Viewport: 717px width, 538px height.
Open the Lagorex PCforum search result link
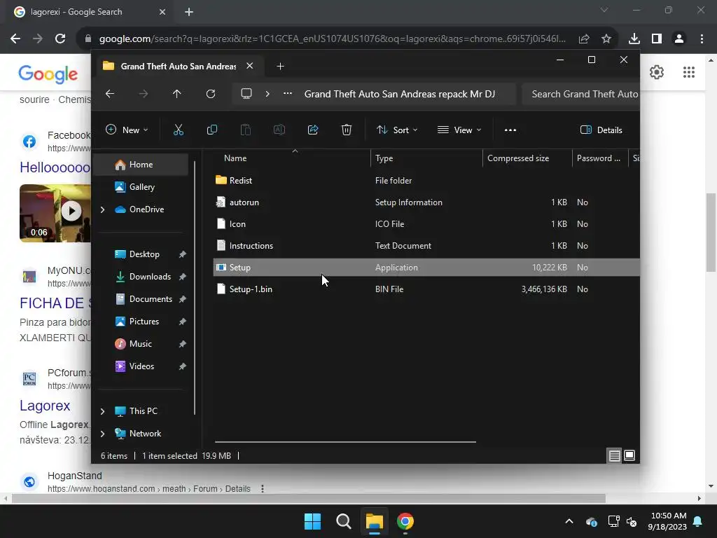click(45, 406)
